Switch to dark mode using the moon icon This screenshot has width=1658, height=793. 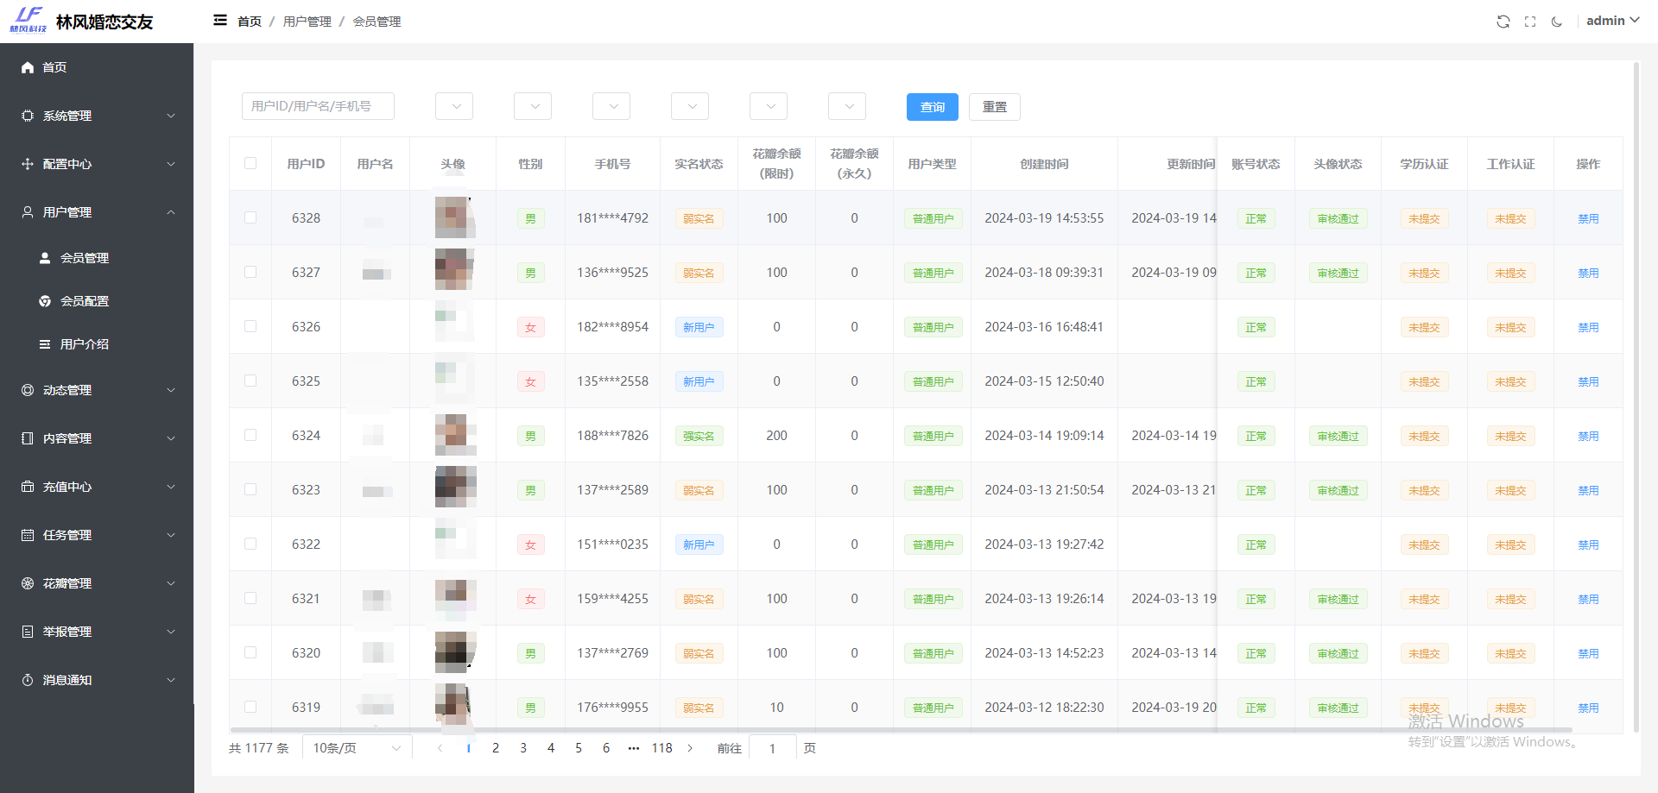coord(1557,21)
